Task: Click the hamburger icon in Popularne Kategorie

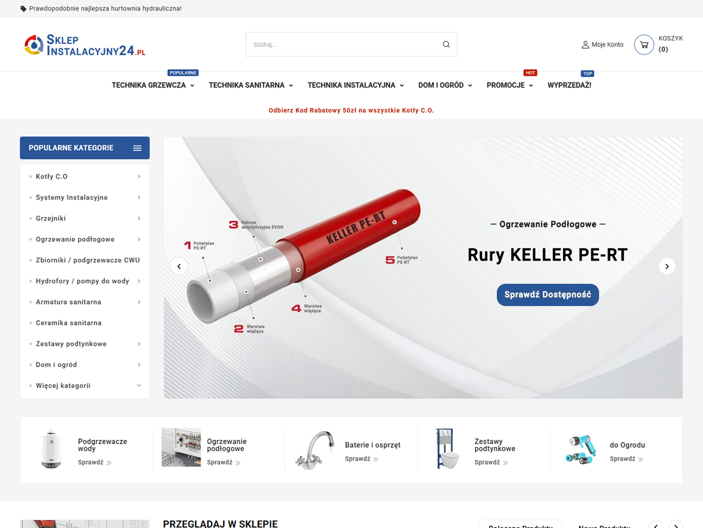Action: coord(137,148)
